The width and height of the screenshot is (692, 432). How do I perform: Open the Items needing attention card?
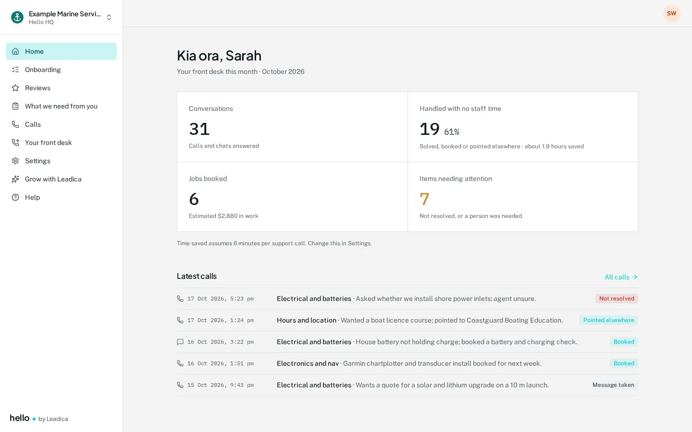click(523, 197)
